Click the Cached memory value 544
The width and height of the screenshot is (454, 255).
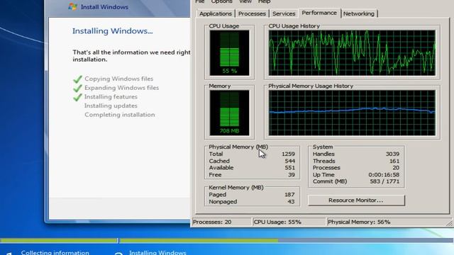pos(290,161)
